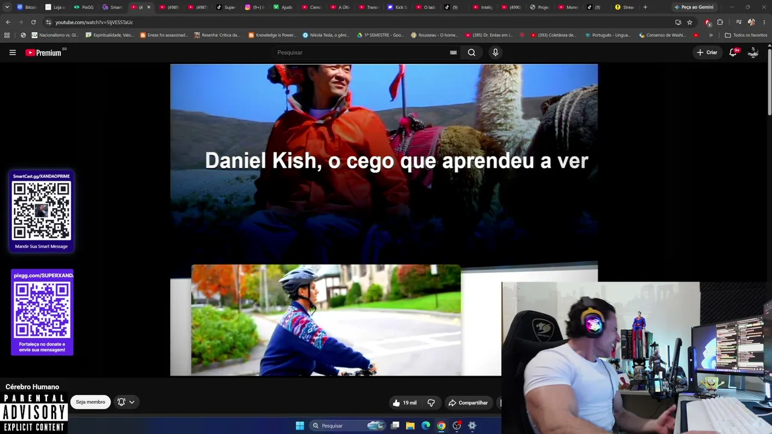Open a new browser tab
Screen dimensions: 772x434
point(645,7)
